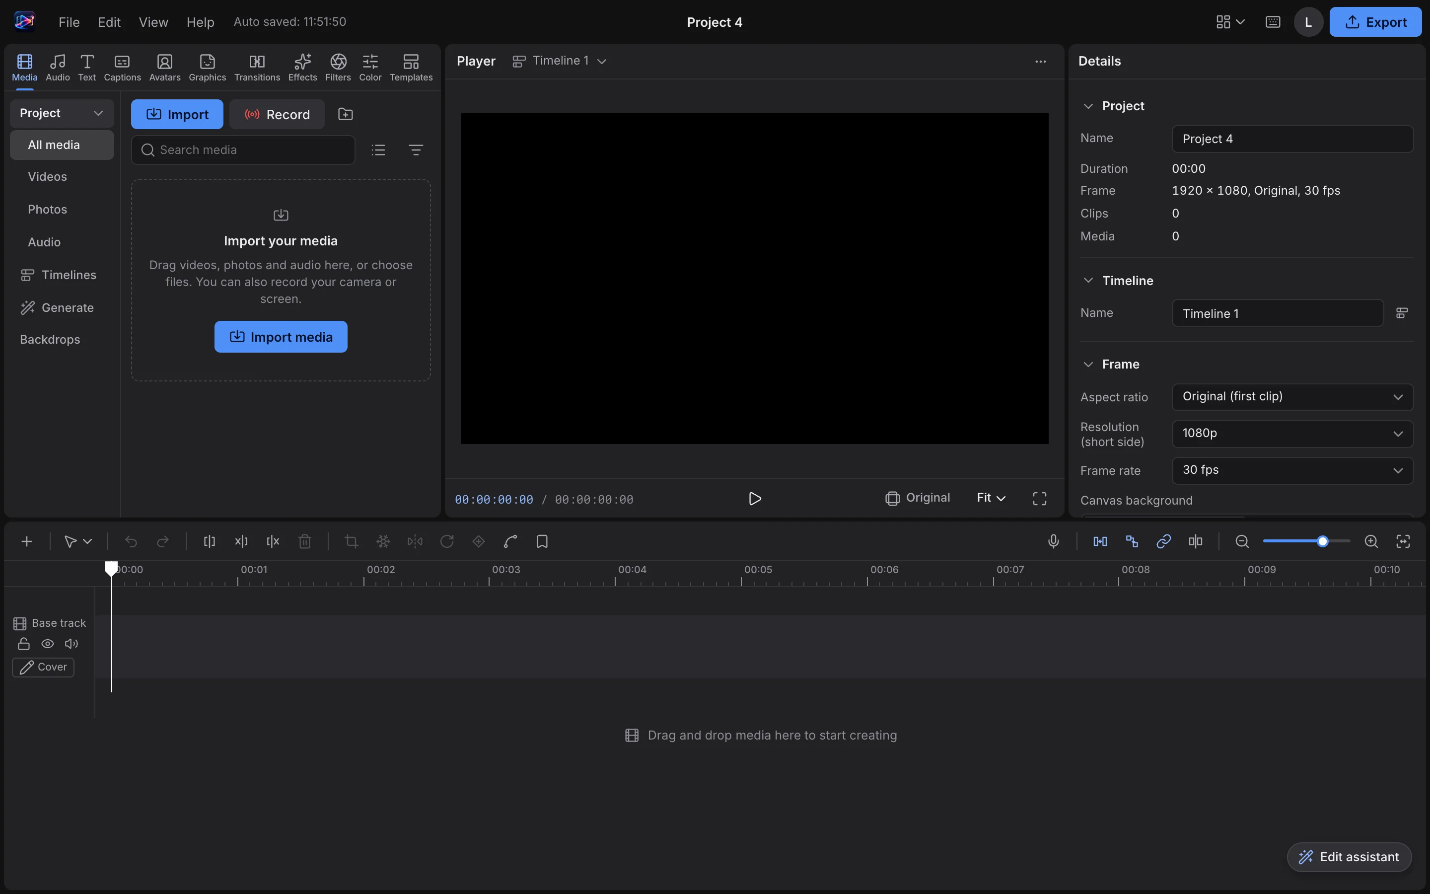Click the add track plus icon
The image size is (1430, 894).
pyautogui.click(x=27, y=541)
